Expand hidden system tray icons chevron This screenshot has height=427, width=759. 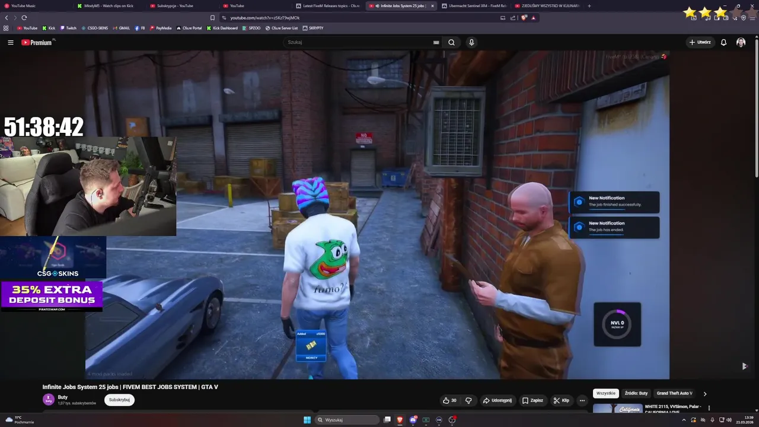point(684,420)
